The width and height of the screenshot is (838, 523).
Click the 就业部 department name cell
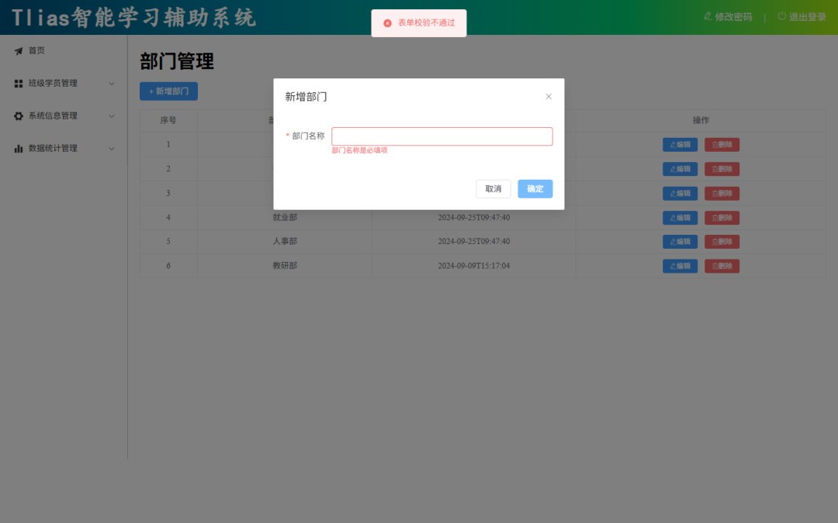[x=285, y=217]
